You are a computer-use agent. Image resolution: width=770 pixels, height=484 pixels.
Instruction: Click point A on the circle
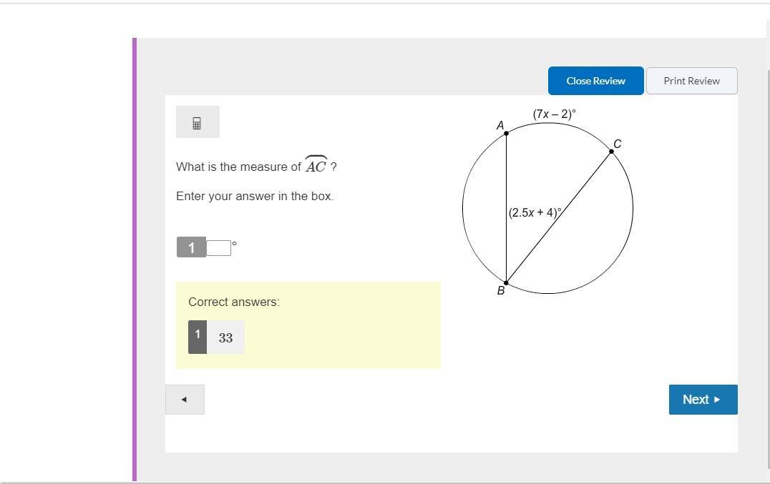point(506,133)
